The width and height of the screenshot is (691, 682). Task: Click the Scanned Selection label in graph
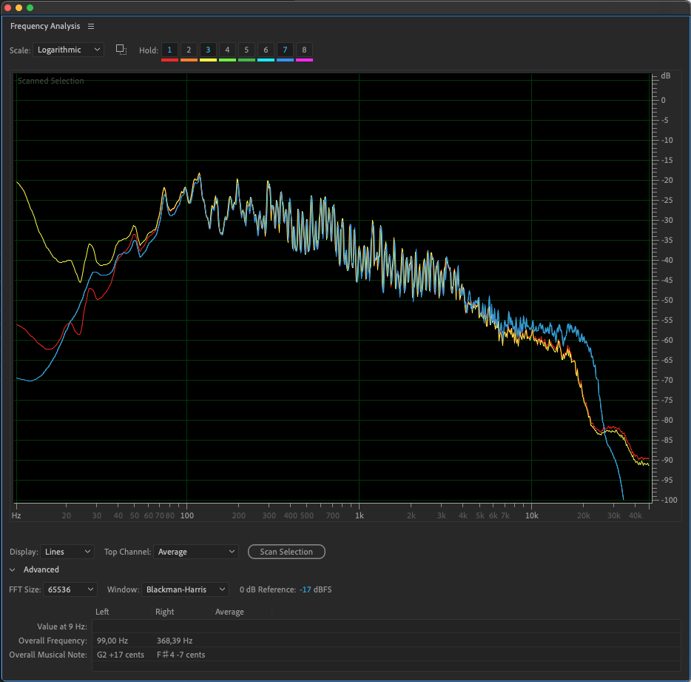click(x=51, y=81)
